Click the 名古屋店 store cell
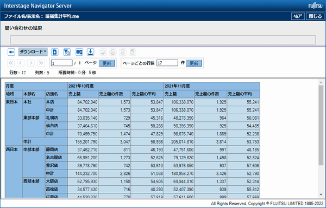326x208 pixels. tap(56, 158)
